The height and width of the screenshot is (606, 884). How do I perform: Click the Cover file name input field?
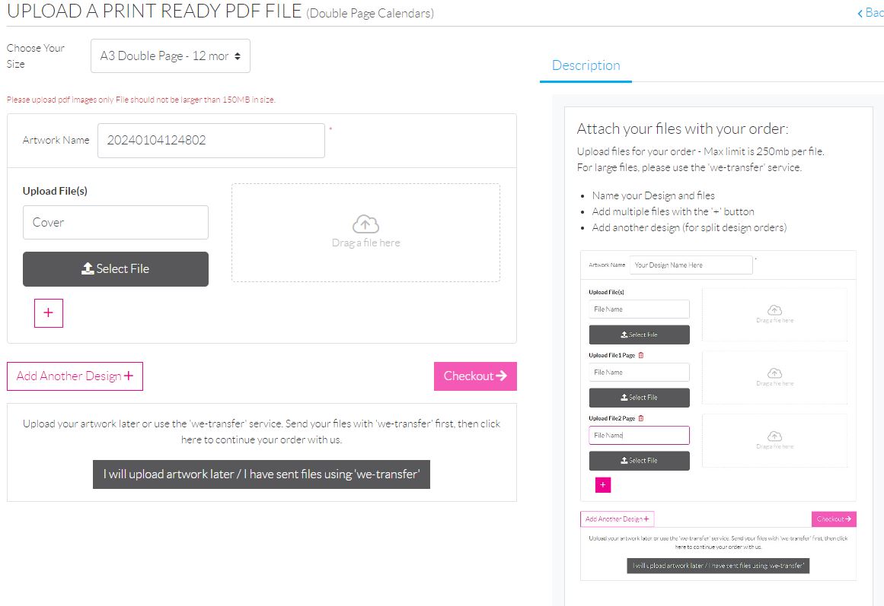pyautogui.click(x=115, y=222)
